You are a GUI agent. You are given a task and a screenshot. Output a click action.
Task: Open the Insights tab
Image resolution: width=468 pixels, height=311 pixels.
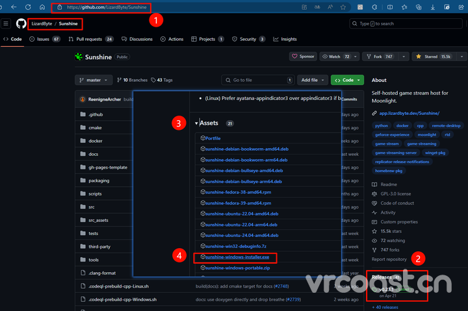tap(285, 39)
